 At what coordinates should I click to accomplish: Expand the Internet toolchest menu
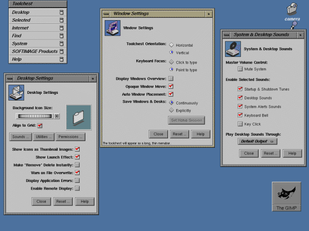tap(34, 28)
